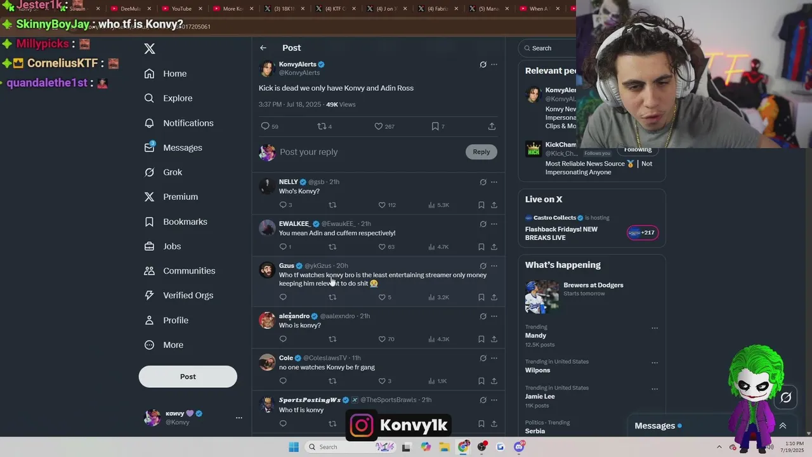Viewport: 812px width, 457px height.
Task: Go back with the arrow beside Post
Action: (263, 48)
